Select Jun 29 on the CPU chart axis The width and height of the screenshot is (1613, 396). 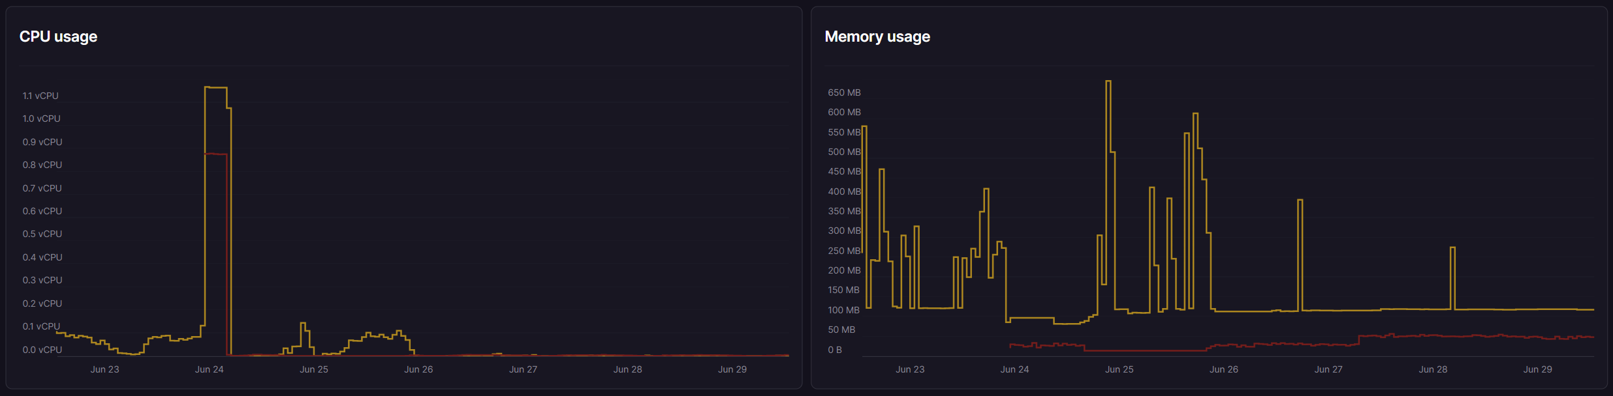pos(732,369)
